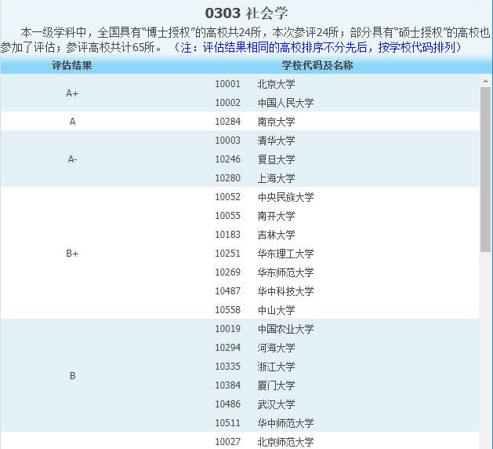This screenshot has height=449, width=493.
Task: Click 北京大学 in the A+ row
Action: coord(277,84)
